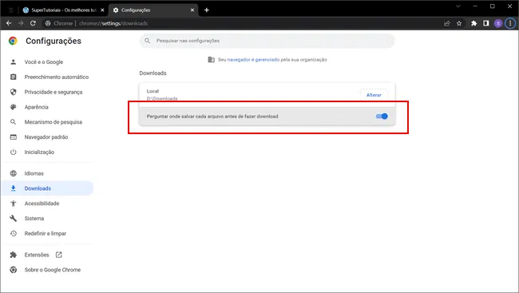Screen dimensions: 519x293
Task: Click the share page icon in address bar
Action: pos(447,23)
